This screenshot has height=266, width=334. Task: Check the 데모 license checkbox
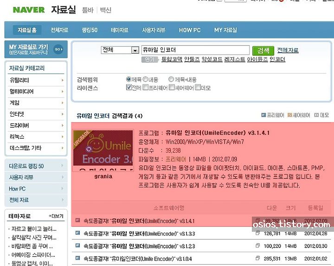point(198,87)
